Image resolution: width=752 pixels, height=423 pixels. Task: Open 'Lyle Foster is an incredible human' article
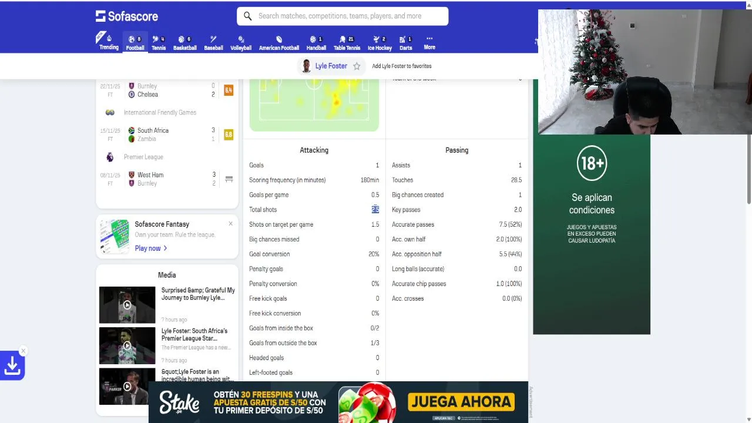(x=197, y=375)
